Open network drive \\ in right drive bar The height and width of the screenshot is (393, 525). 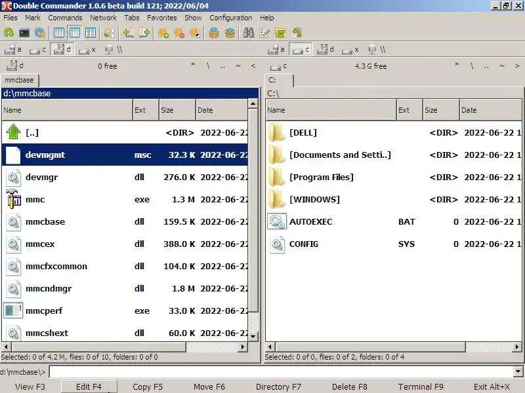click(376, 50)
